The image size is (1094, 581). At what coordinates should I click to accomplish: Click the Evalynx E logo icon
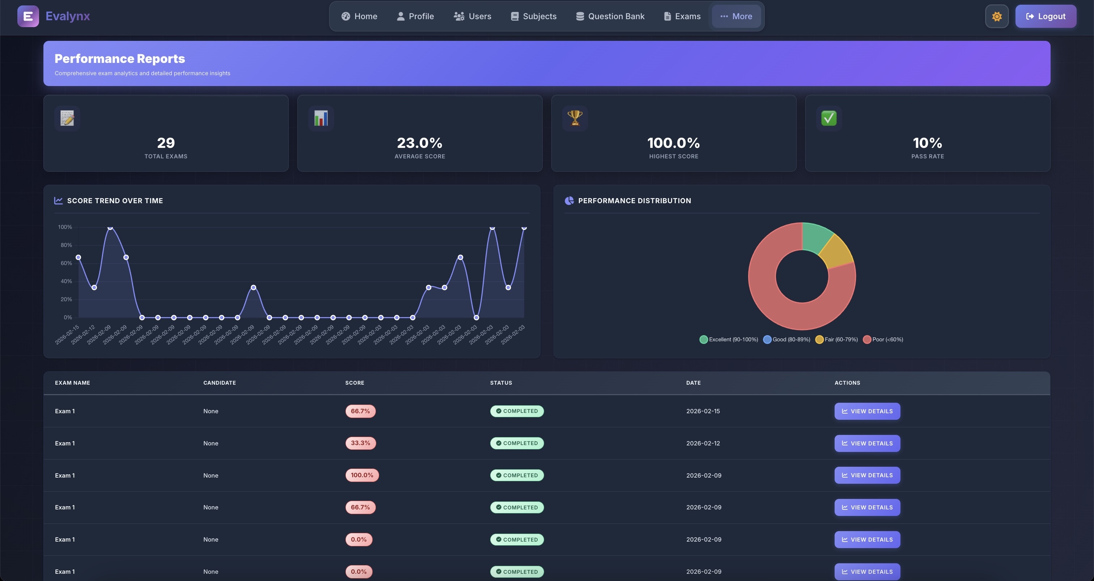(28, 16)
